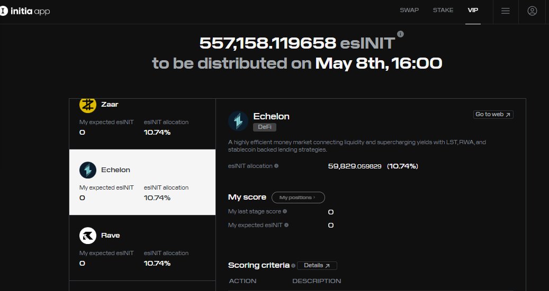
Task: Click info icon next to esINIT allocation
Action: tap(276, 166)
